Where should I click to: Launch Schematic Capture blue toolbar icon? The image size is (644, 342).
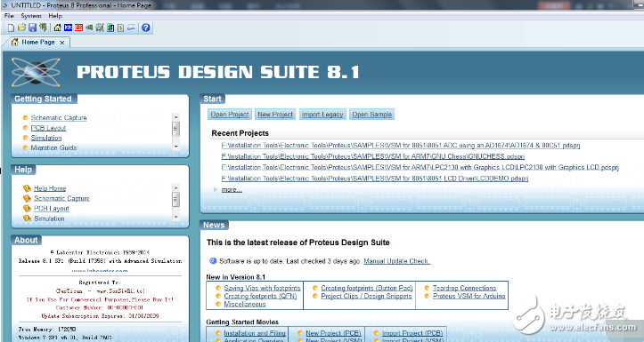69,28
